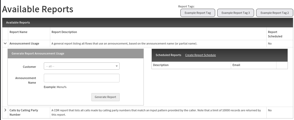The image size is (294, 120).
Task: Click the Report Name column header
Action: 18,32
